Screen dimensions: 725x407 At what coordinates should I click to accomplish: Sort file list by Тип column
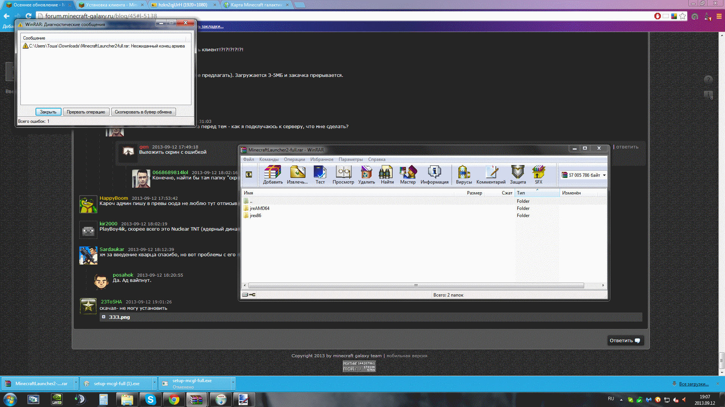coord(537,193)
